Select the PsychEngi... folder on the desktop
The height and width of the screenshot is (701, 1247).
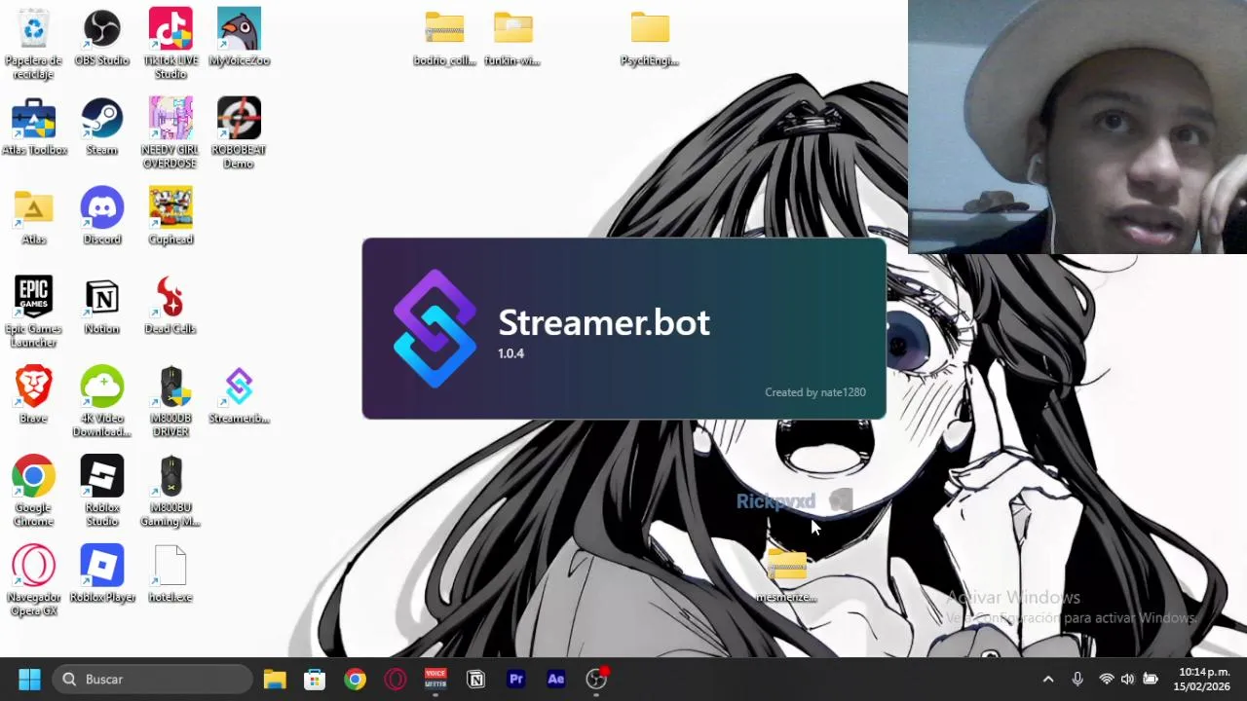click(650, 37)
